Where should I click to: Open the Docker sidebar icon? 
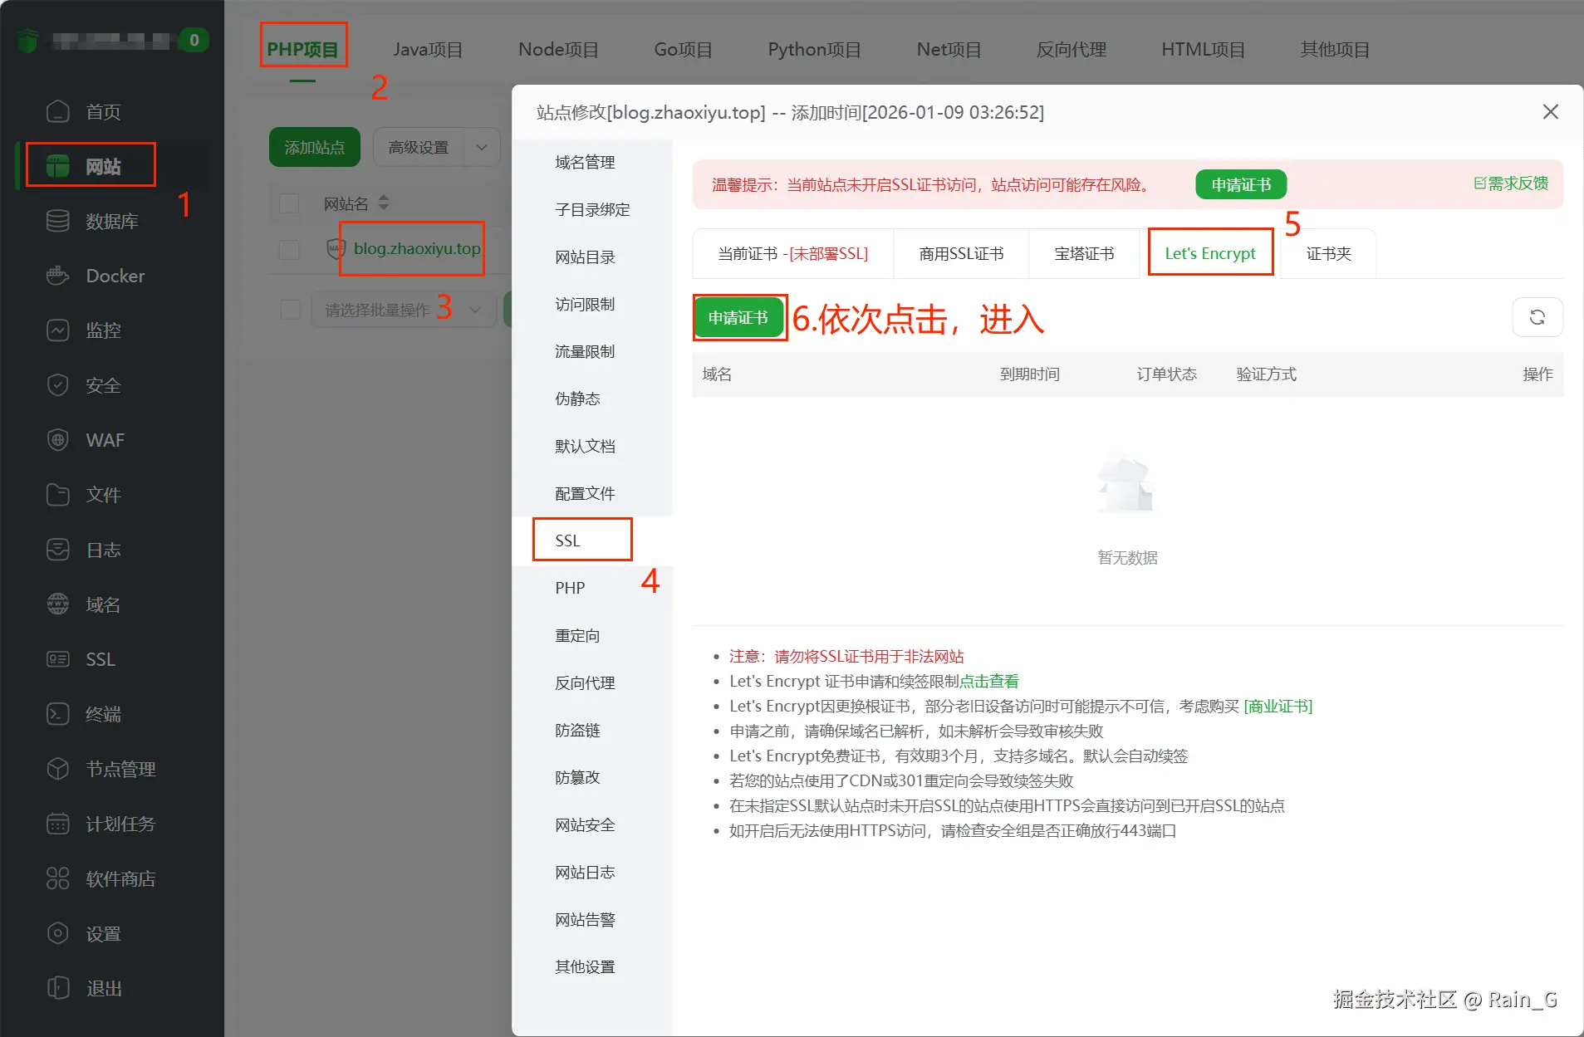pos(57,276)
